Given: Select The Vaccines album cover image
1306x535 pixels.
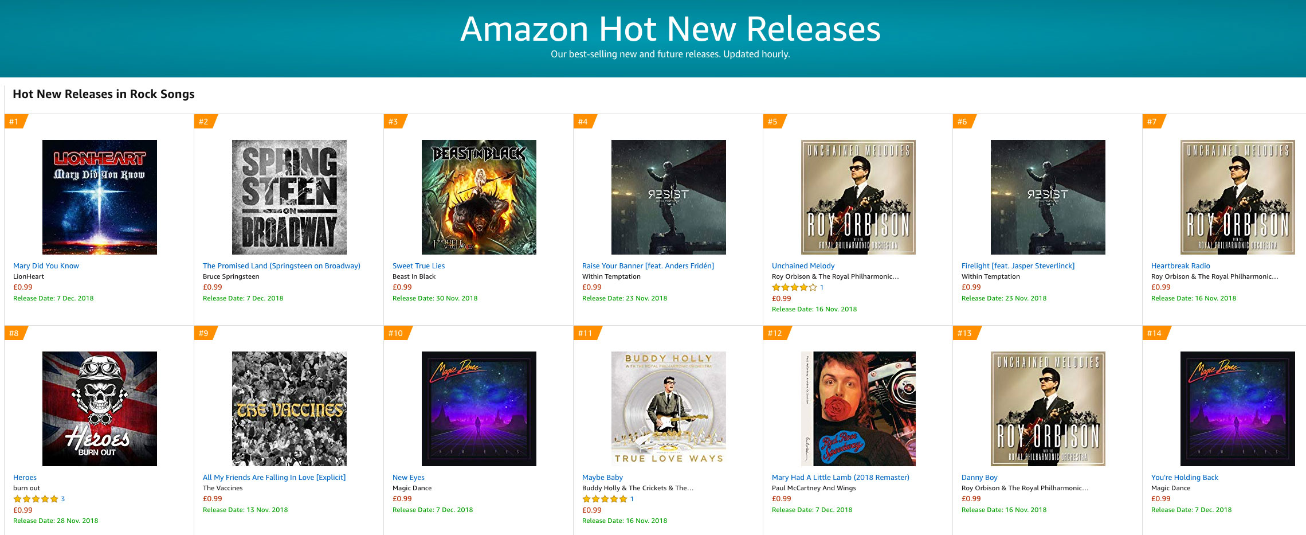Looking at the screenshot, I should point(289,409).
